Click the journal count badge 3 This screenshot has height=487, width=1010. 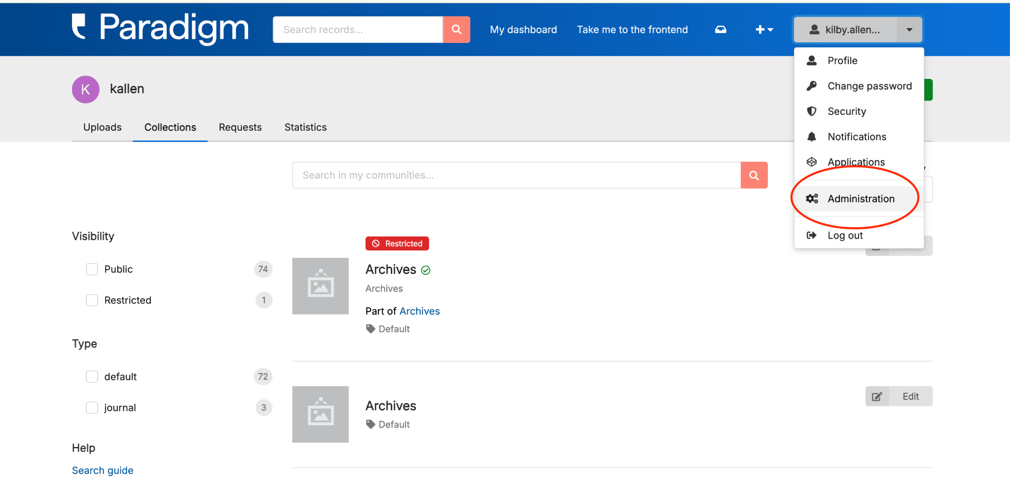[264, 408]
